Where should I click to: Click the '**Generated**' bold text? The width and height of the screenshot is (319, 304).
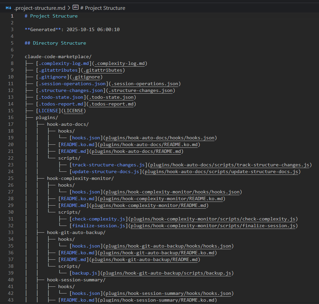click(x=43, y=29)
